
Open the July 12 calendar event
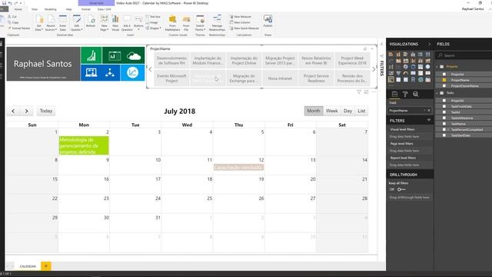click(238, 168)
